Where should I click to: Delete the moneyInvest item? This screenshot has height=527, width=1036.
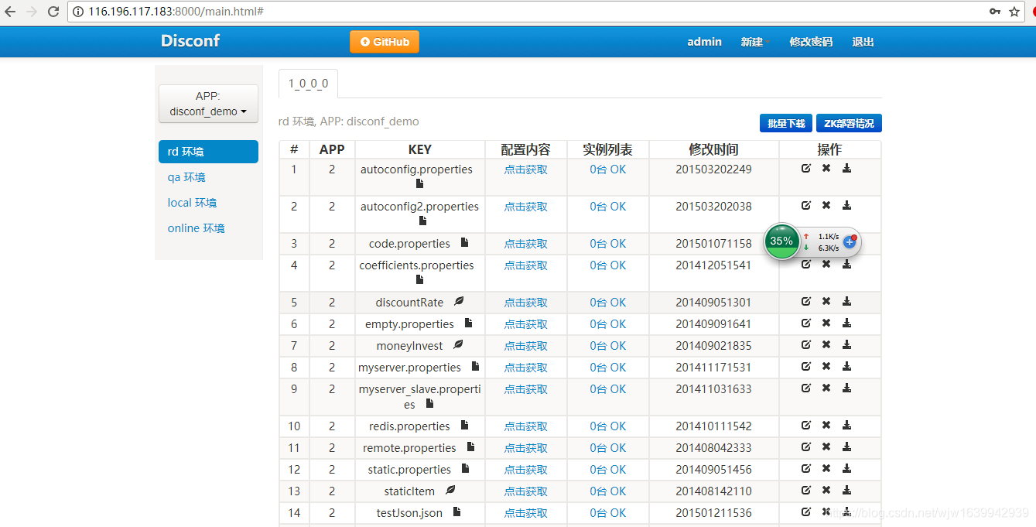[826, 344]
